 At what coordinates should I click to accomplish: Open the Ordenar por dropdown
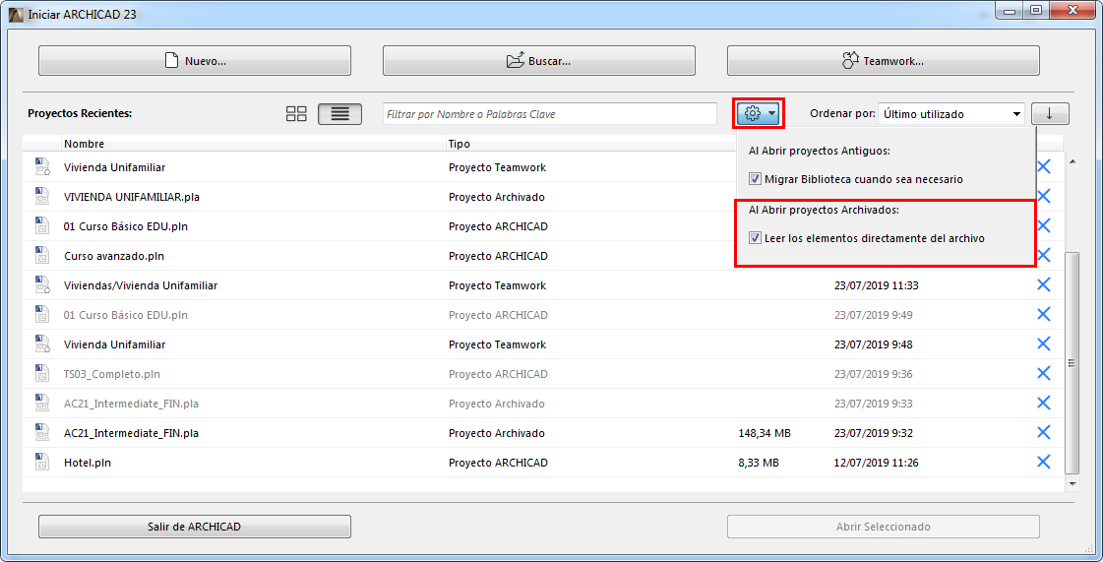(951, 113)
